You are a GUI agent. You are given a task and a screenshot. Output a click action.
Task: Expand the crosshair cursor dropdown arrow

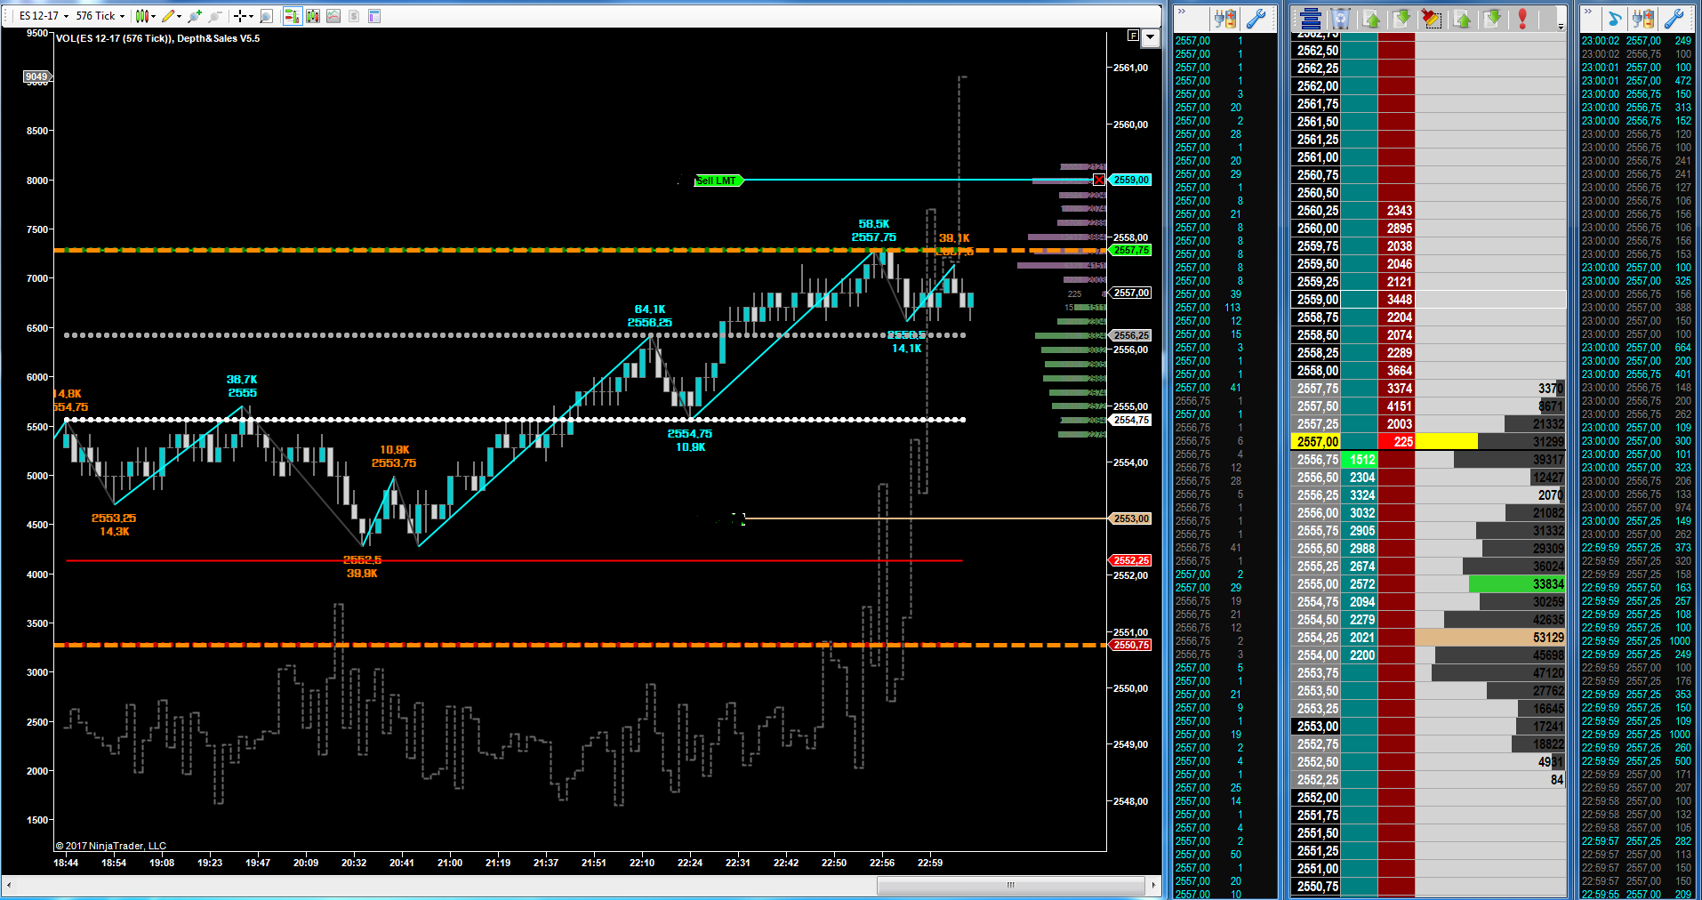coord(251,16)
